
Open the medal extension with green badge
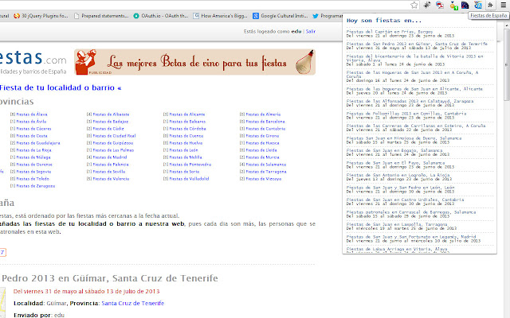pyautogui.click(x=453, y=6)
